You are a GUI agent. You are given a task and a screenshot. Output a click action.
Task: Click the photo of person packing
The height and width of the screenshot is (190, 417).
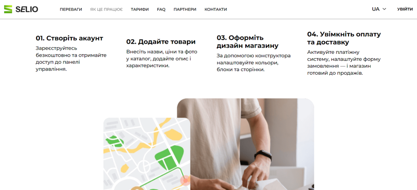246,144
